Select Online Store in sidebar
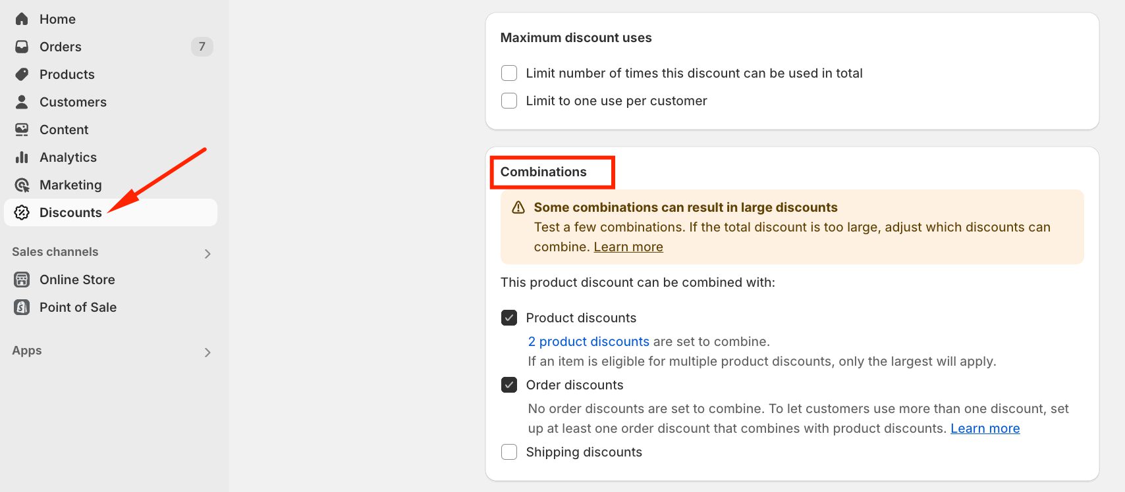1125x492 pixels. tap(22, 280)
